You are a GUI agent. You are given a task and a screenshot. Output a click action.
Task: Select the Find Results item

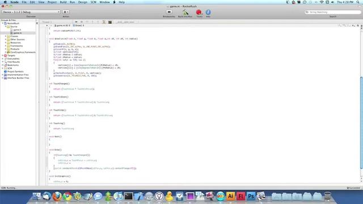14,62
